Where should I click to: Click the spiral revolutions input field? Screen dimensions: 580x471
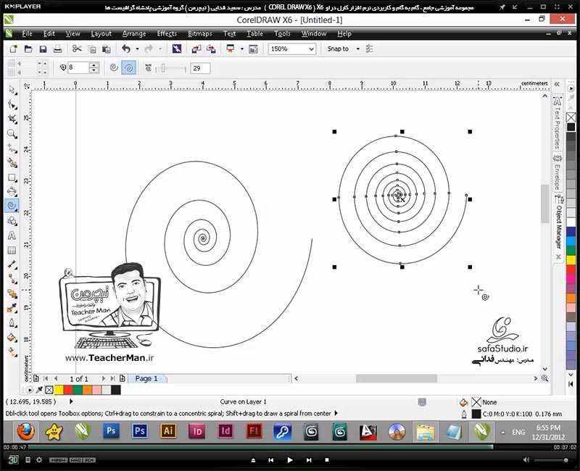[x=78, y=67]
